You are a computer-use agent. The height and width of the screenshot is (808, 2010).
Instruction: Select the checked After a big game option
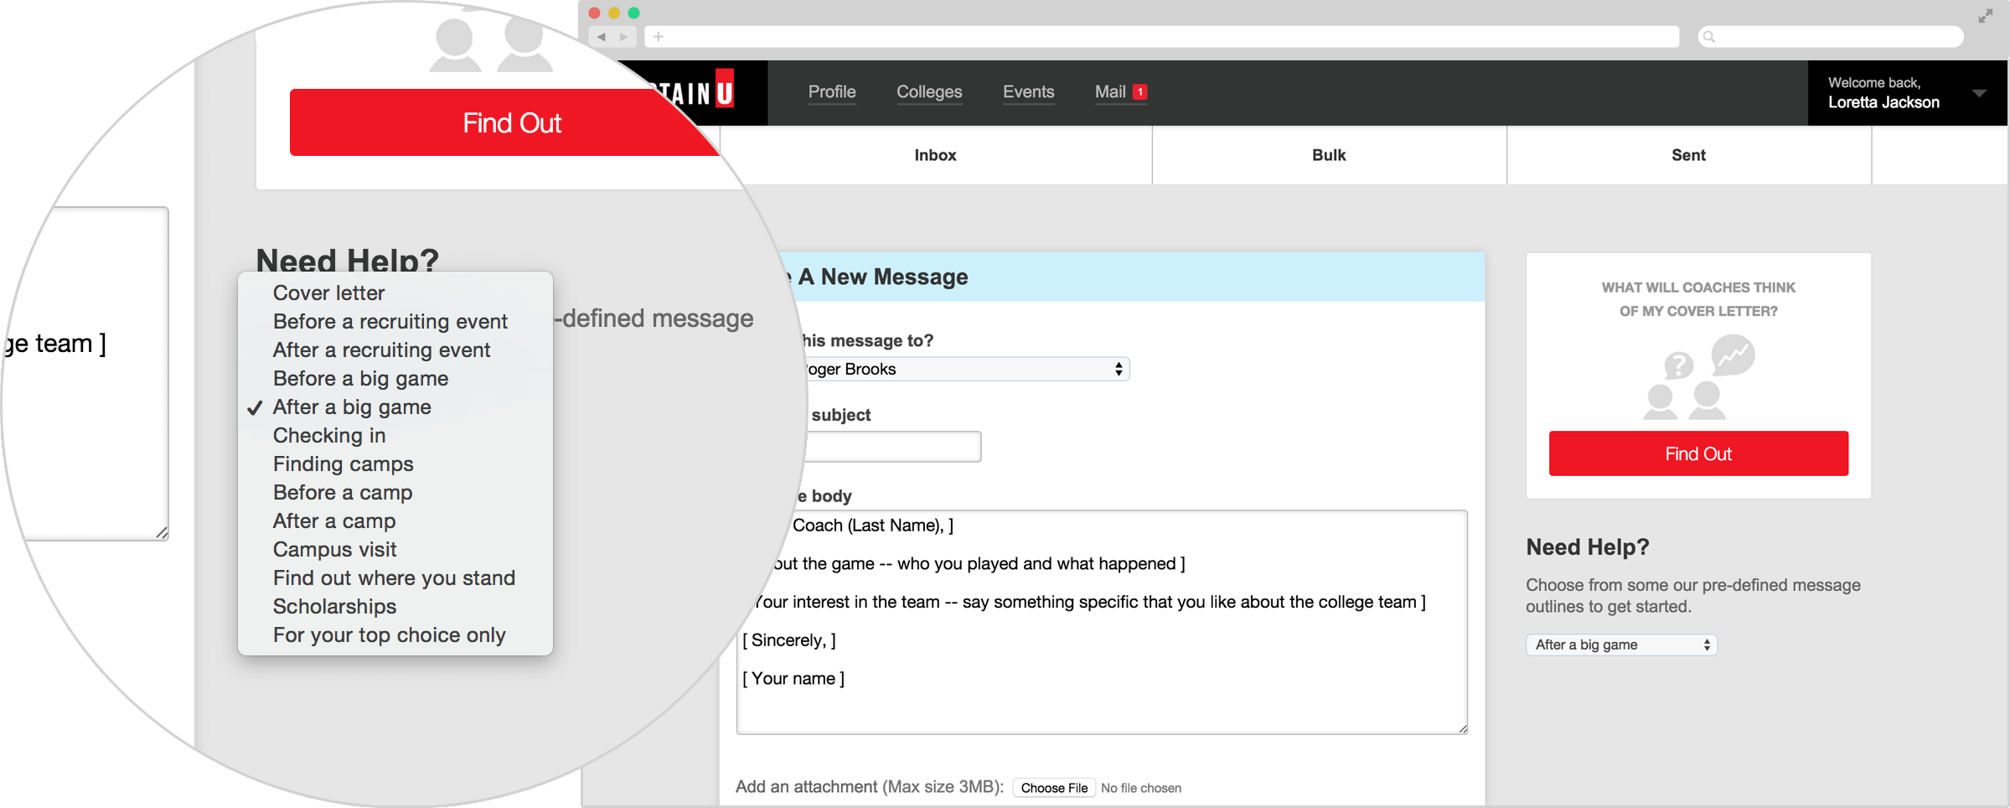pyautogui.click(x=352, y=407)
